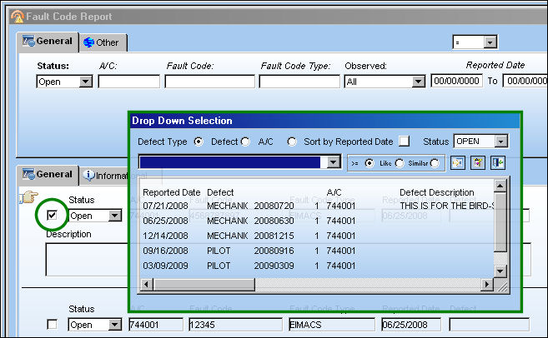Select the Defect radio button
548x338 pixels.
pos(245,142)
